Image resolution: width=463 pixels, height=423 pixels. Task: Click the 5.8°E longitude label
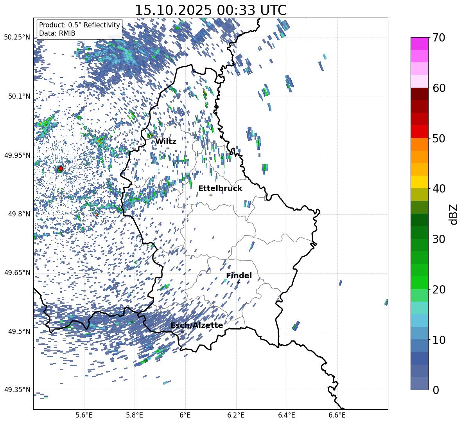[x=135, y=415]
